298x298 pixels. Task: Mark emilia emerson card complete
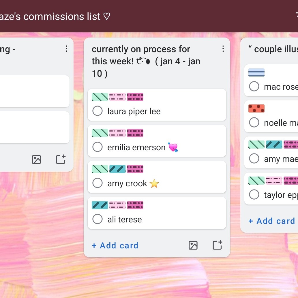point(98,147)
